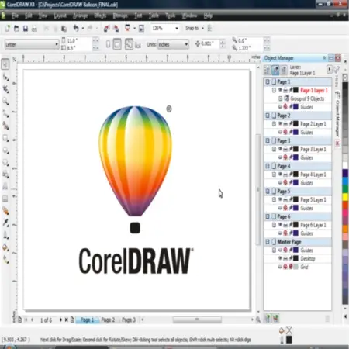
Task: Select Group of 9 Objects item
Action: (307, 98)
